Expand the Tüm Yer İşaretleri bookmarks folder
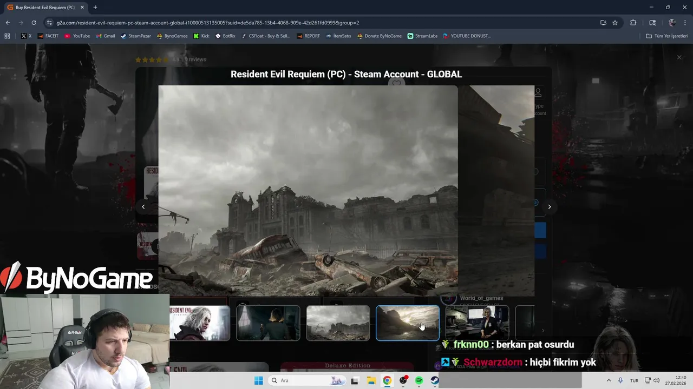 click(x=666, y=36)
